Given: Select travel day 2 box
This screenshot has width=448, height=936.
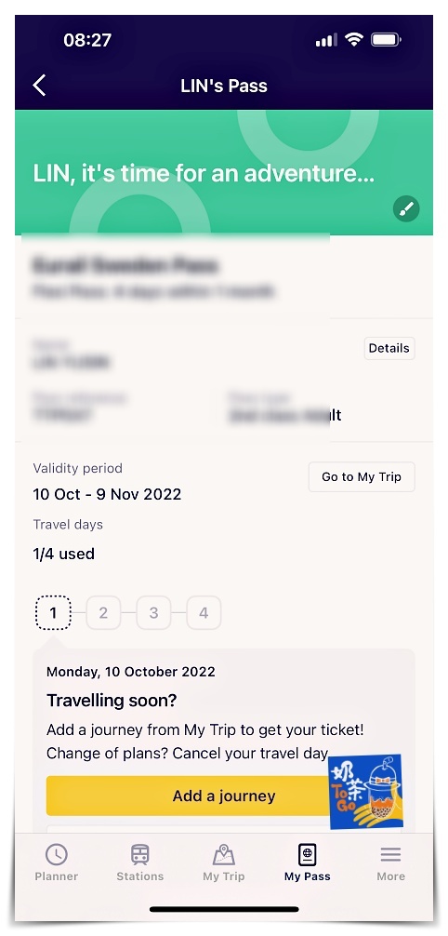Looking at the screenshot, I should (103, 612).
